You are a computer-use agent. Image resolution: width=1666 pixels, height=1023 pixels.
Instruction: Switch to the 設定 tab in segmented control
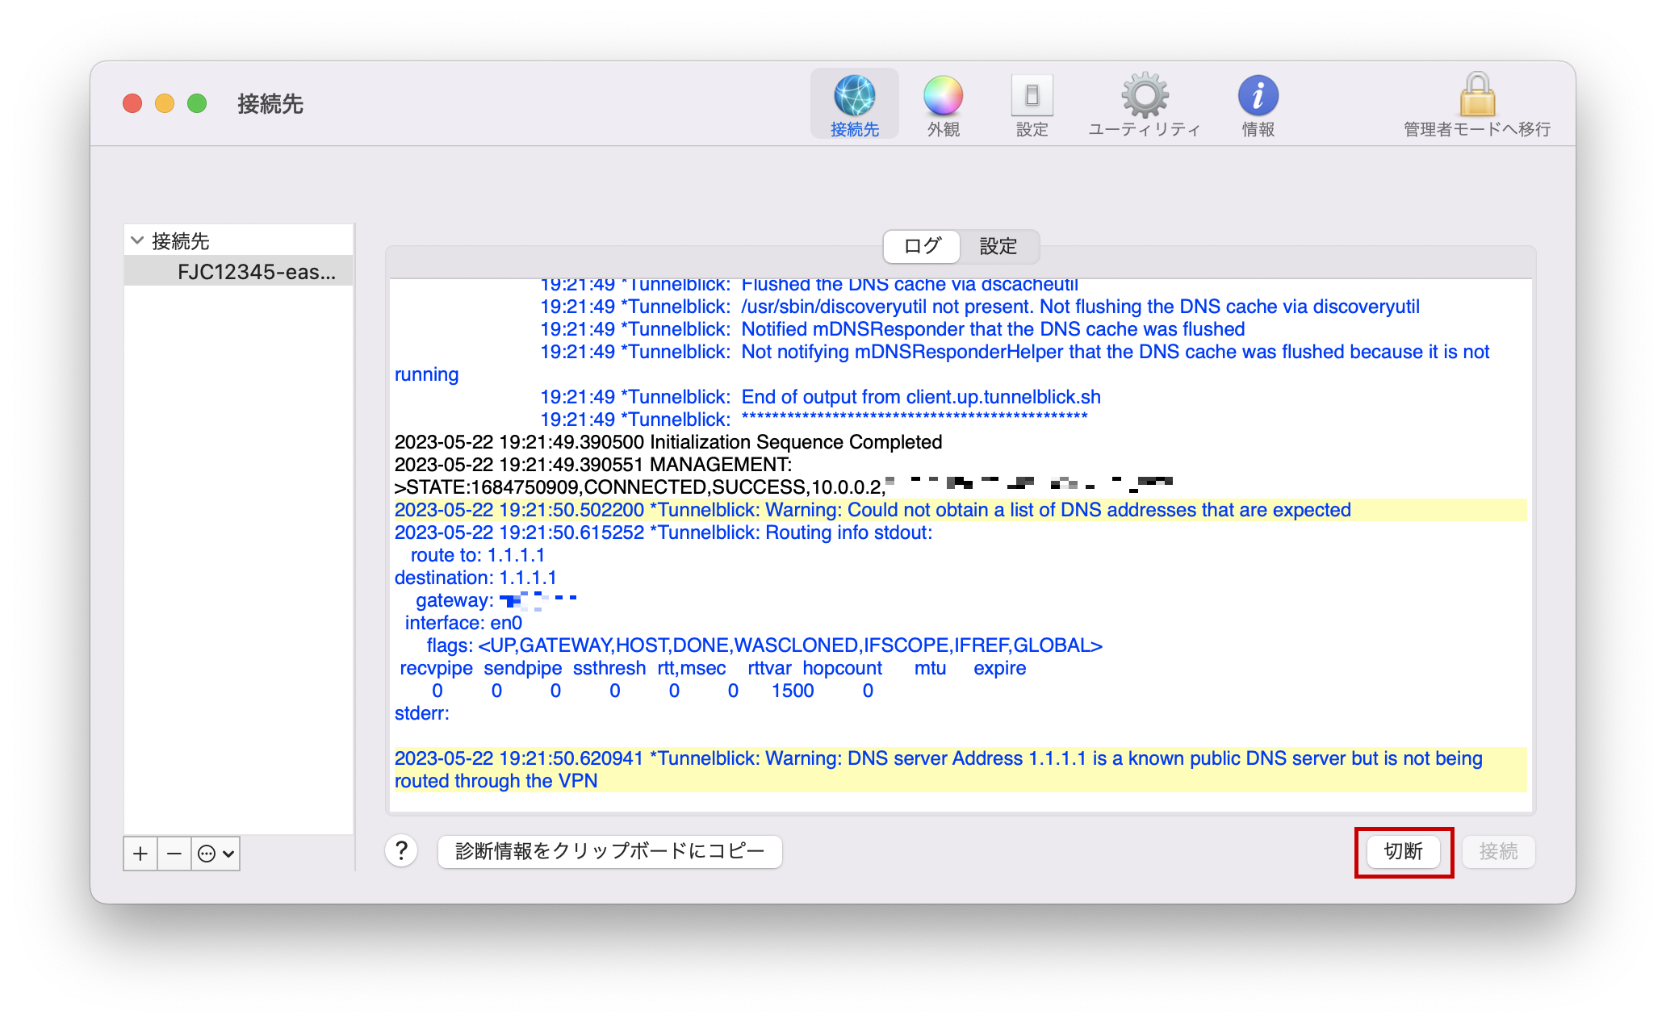[x=998, y=246]
